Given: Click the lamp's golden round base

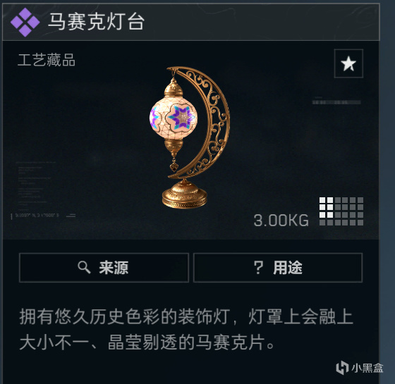Looking at the screenshot, I should pyautogui.click(x=185, y=194).
